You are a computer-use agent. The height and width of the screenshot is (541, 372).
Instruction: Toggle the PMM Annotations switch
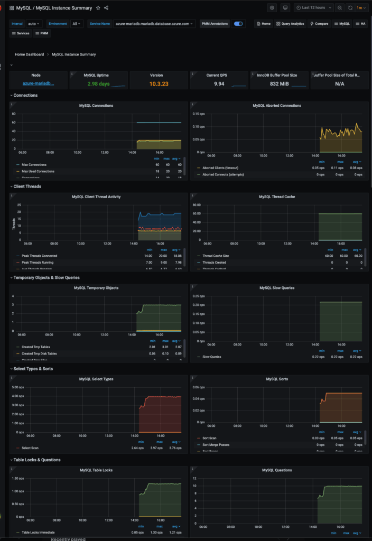point(239,24)
